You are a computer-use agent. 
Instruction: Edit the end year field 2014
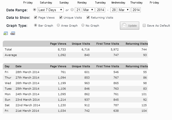pos(136,10)
